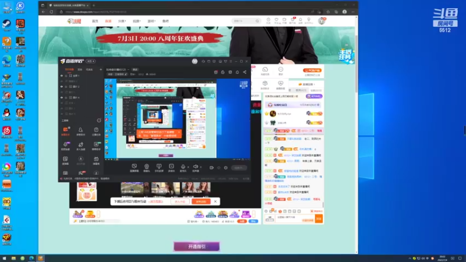Viewport: 466px width, 262px height.
Task: Switch to first scene tab in companion app
Action: [69, 69]
